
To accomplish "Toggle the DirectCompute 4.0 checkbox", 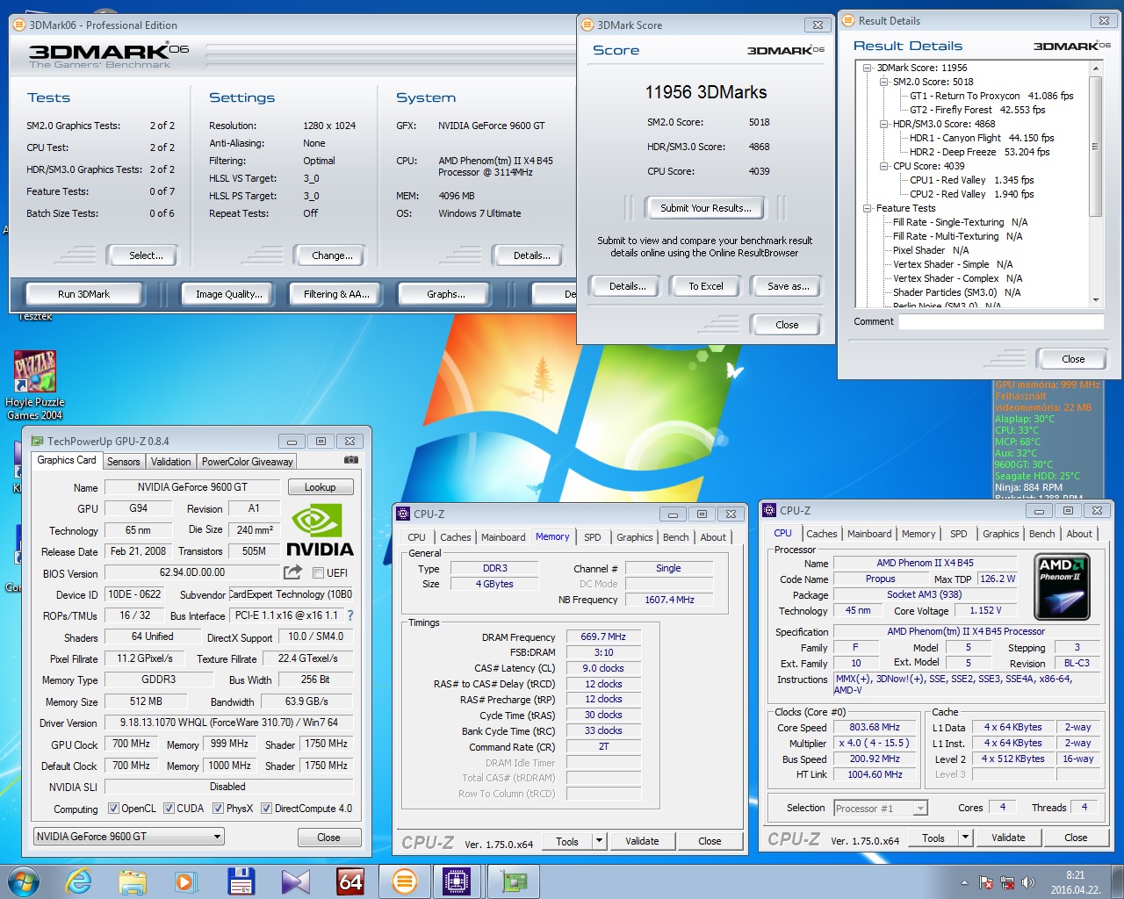I will (266, 809).
